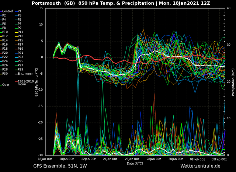236x172 pixels.
Task: Select the 'Date (UTC)' axis label
Action: (135, 164)
